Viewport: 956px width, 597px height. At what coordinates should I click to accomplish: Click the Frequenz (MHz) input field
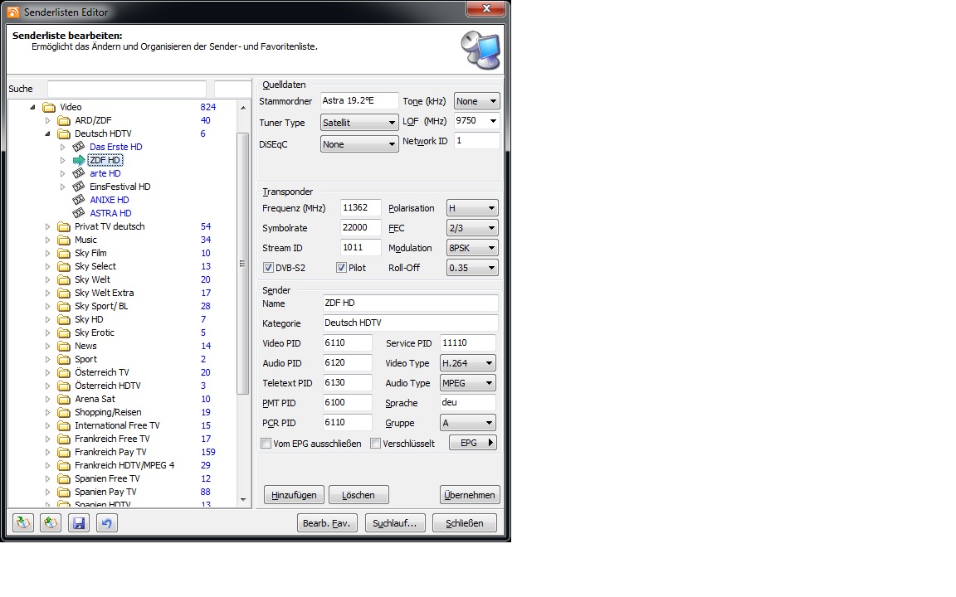click(x=360, y=208)
